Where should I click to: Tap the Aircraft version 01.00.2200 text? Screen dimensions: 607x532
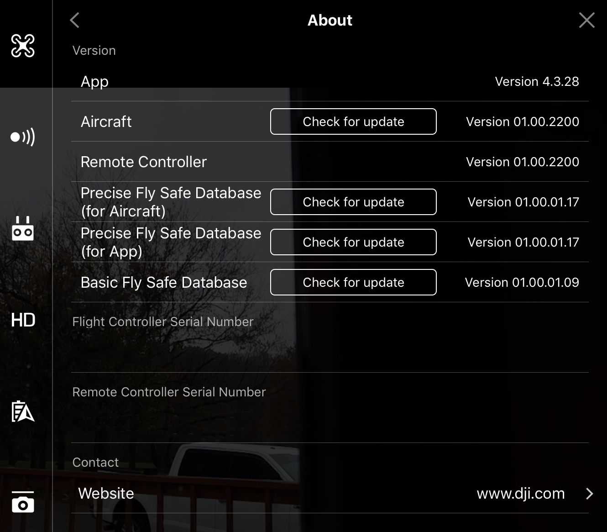522,121
